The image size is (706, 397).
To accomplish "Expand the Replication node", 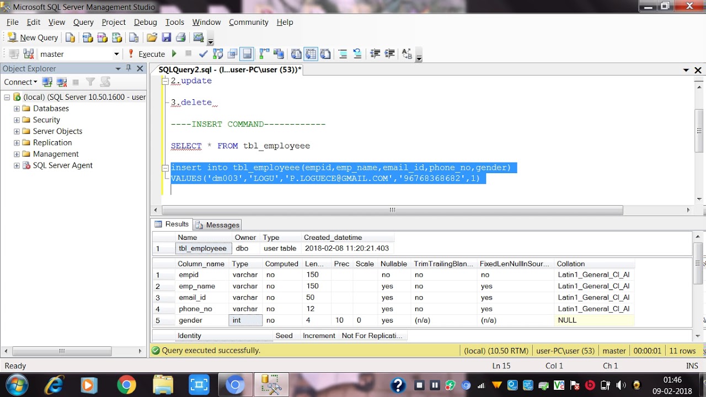I will 17,142.
